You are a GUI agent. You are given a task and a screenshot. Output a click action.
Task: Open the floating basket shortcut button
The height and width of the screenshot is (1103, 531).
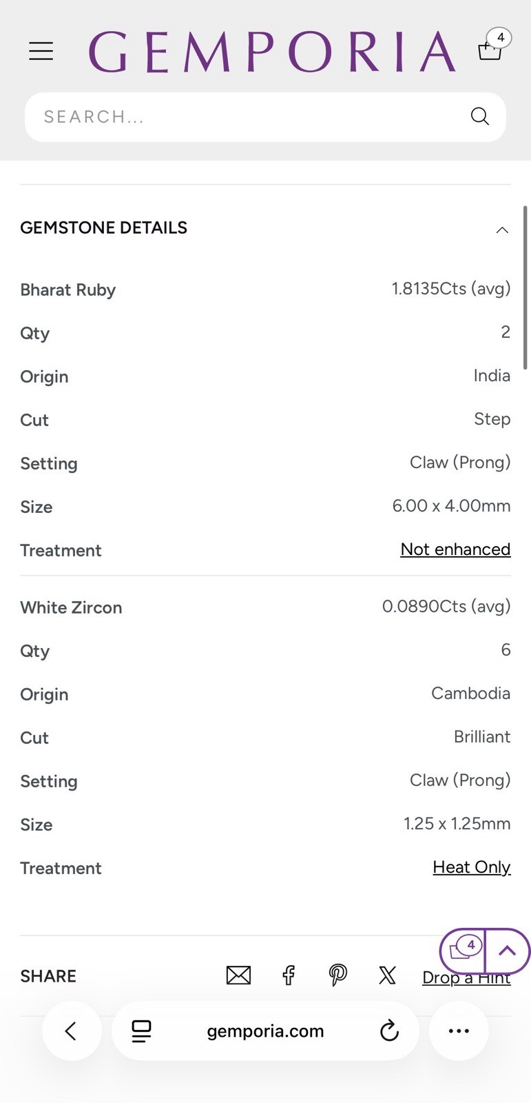point(463,951)
